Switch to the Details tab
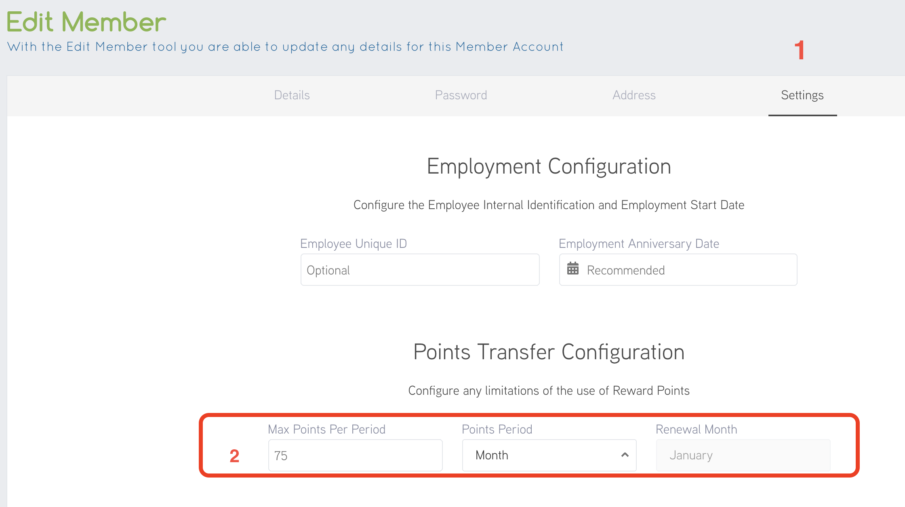The image size is (905, 507). (x=292, y=95)
